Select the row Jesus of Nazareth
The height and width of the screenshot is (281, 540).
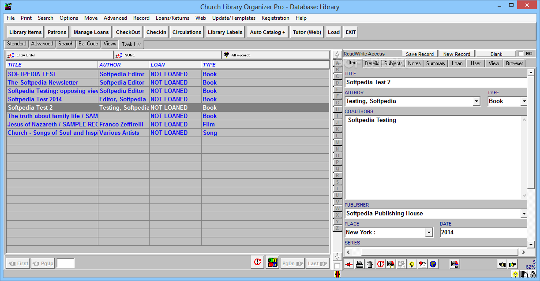coord(168,124)
